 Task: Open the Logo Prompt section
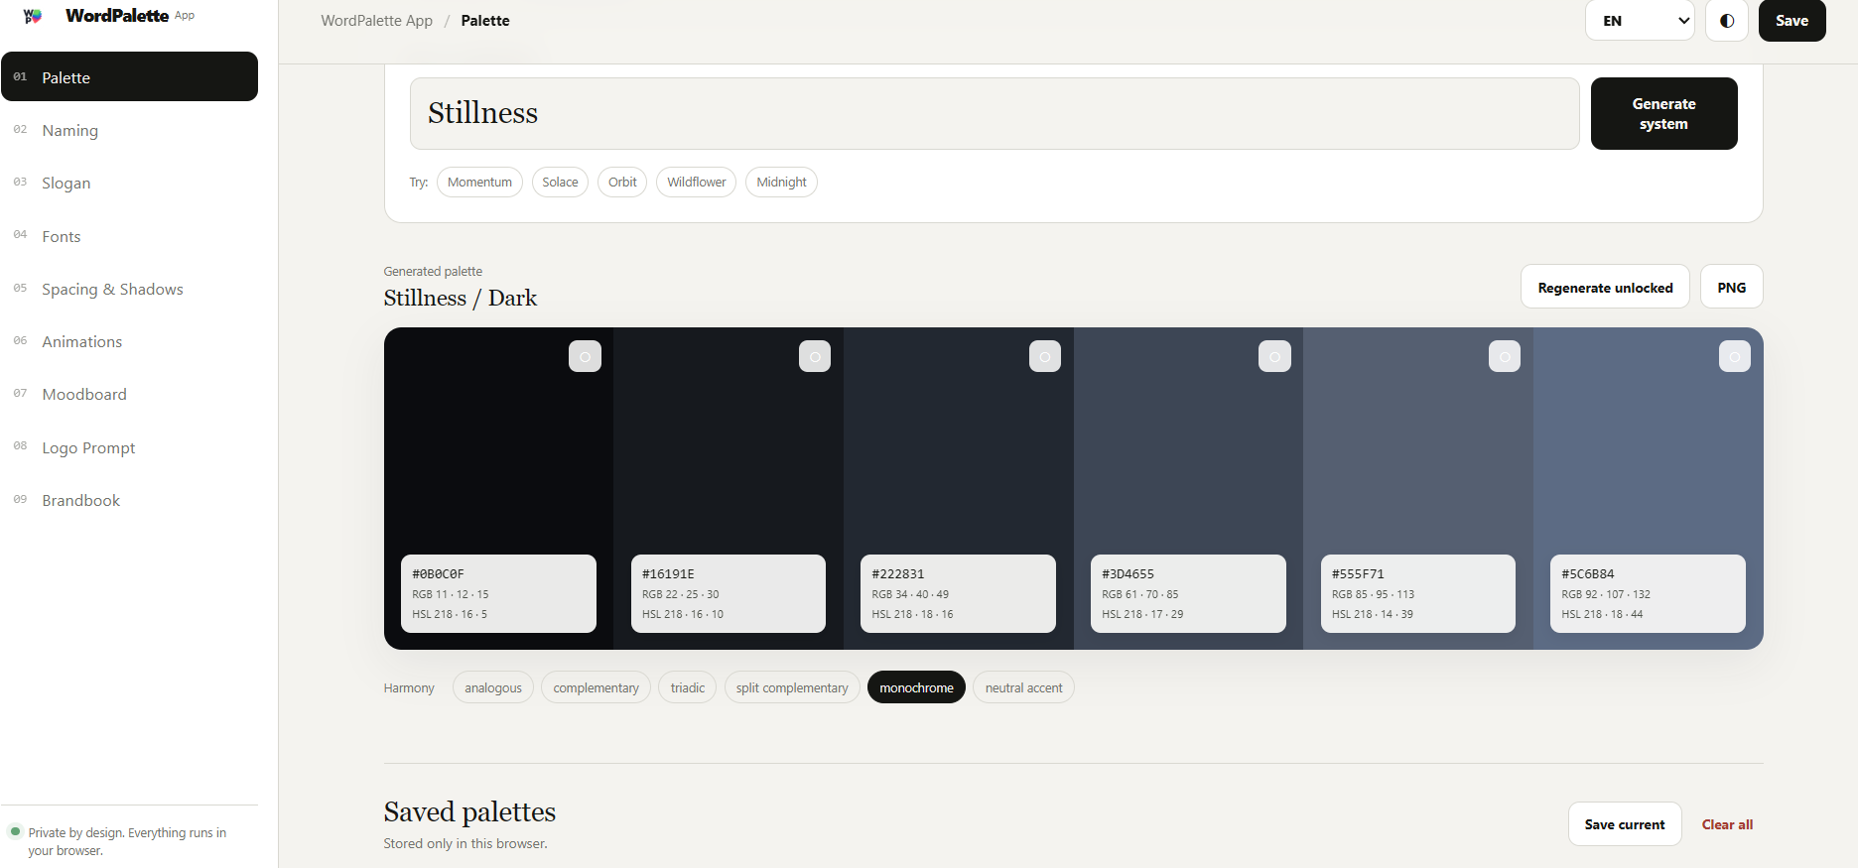129,447
